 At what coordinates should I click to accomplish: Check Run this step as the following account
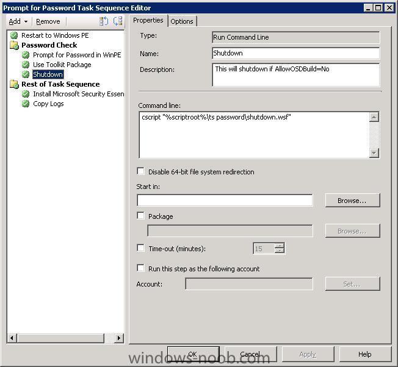140,268
